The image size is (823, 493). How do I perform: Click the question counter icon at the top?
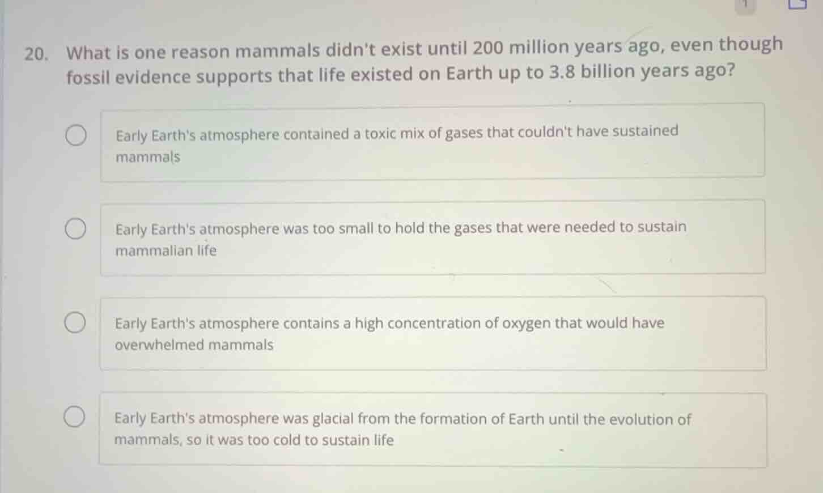pyautogui.click(x=745, y=5)
